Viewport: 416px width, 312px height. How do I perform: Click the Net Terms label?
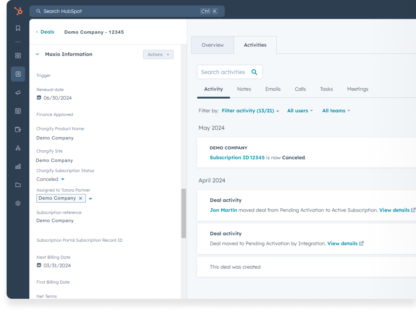coord(47,296)
